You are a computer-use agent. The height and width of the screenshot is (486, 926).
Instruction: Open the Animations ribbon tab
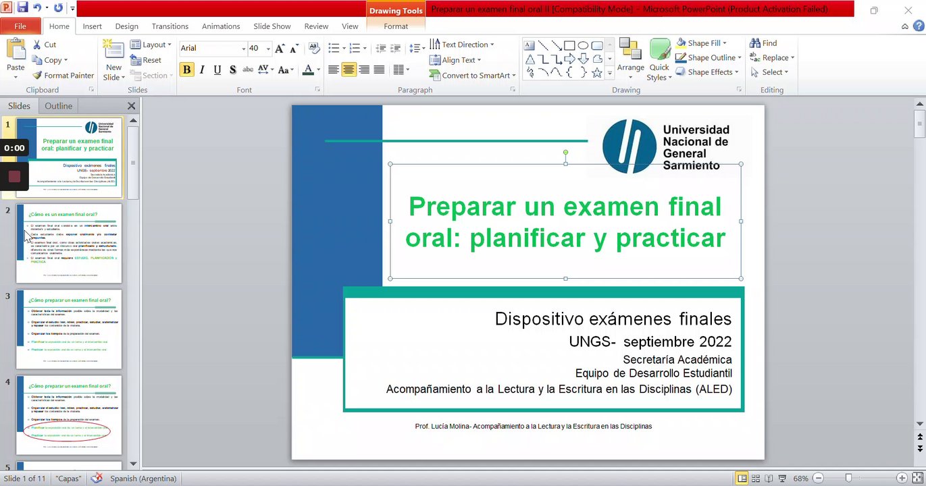pos(221,26)
